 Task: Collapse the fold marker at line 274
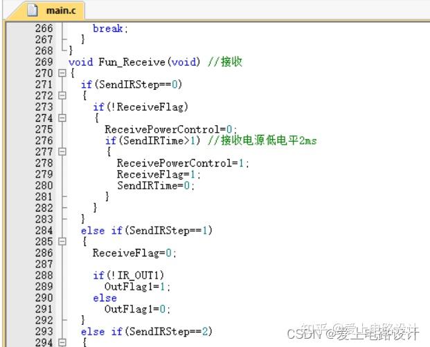62,118
